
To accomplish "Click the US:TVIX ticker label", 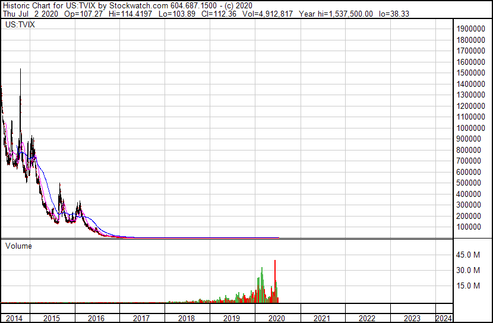I will coord(19,26).
